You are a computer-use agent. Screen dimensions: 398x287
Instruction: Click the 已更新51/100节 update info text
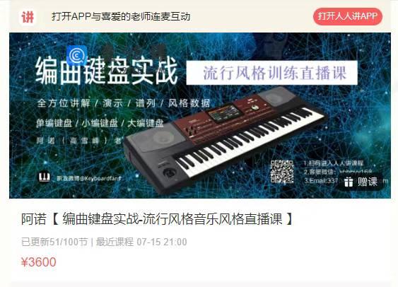(x=54, y=242)
